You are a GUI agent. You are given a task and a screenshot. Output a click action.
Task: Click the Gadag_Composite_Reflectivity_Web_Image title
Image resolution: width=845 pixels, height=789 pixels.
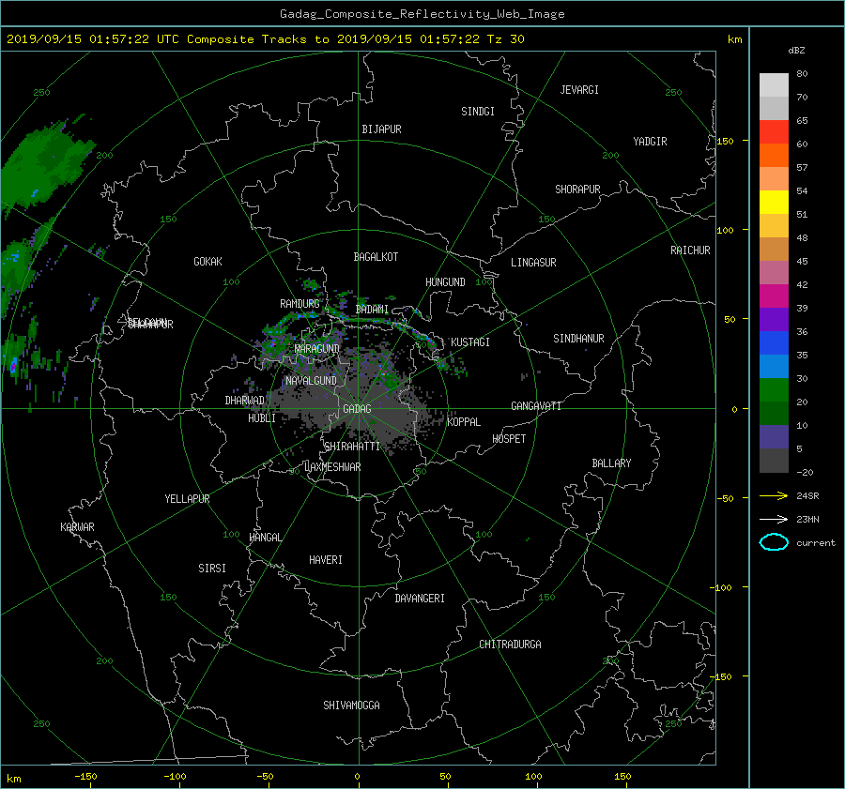422,14
